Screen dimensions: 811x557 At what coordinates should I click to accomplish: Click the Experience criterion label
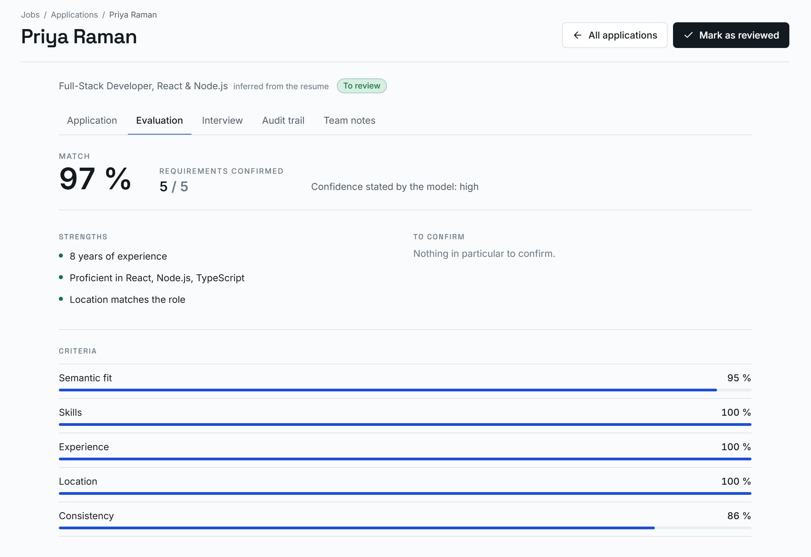(84, 447)
